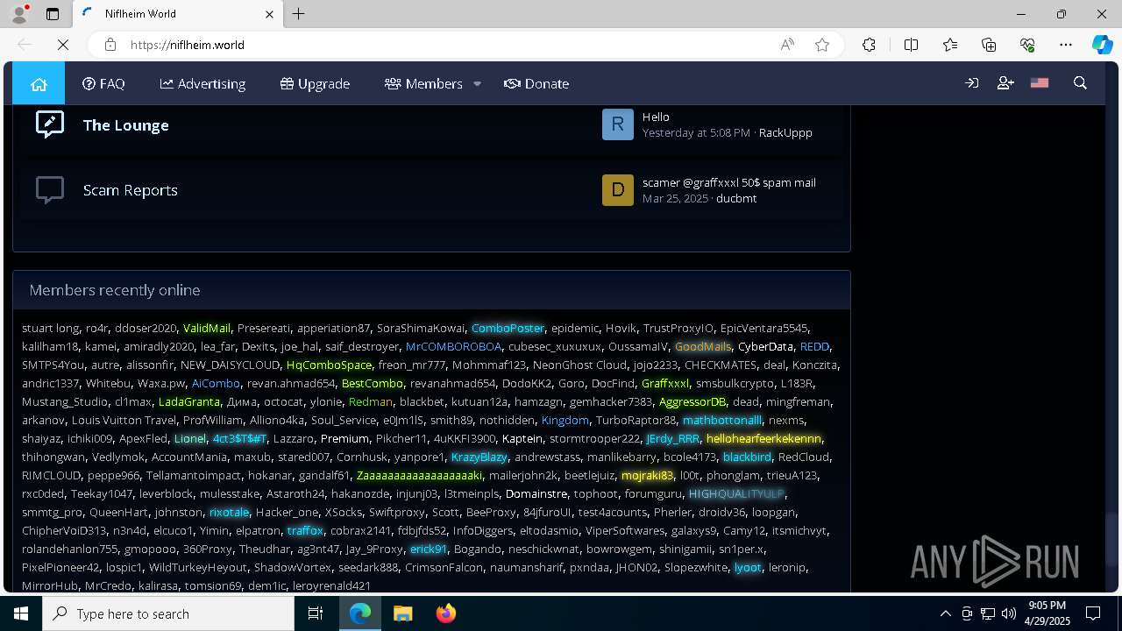Open member ValidMail's profile
Image resolution: width=1122 pixels, height=631 pixels.
point(206,328)
